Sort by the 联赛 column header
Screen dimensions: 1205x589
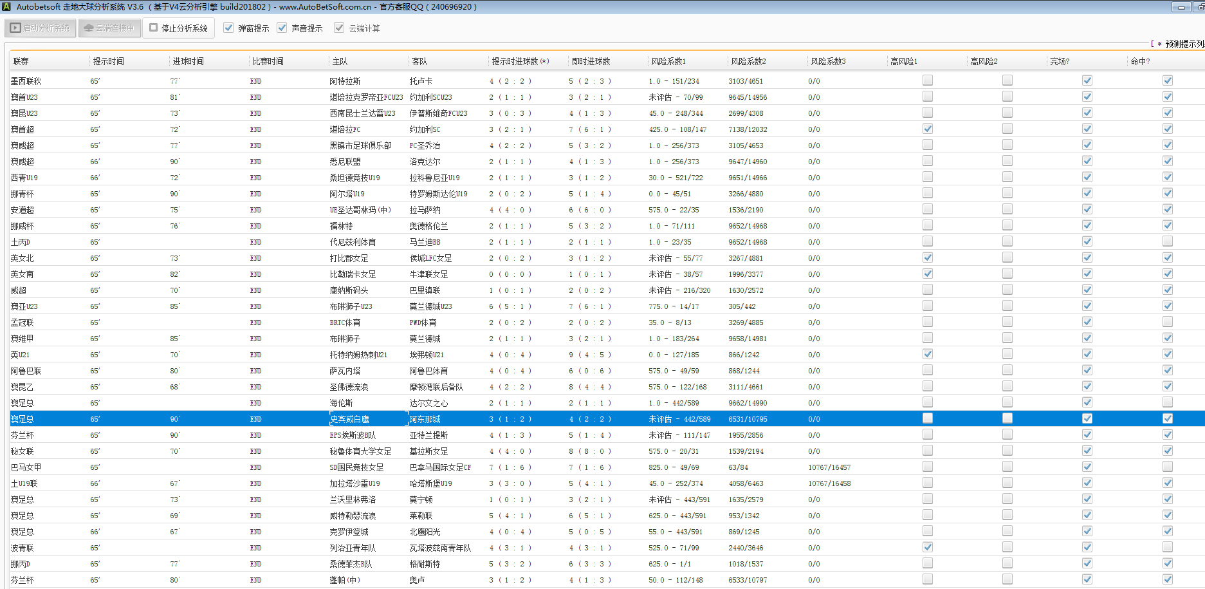click(21, 61)
